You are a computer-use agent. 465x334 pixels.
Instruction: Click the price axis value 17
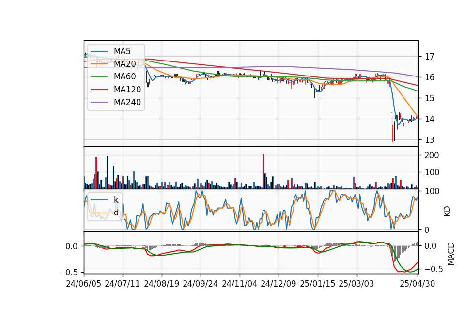(430, 56)
